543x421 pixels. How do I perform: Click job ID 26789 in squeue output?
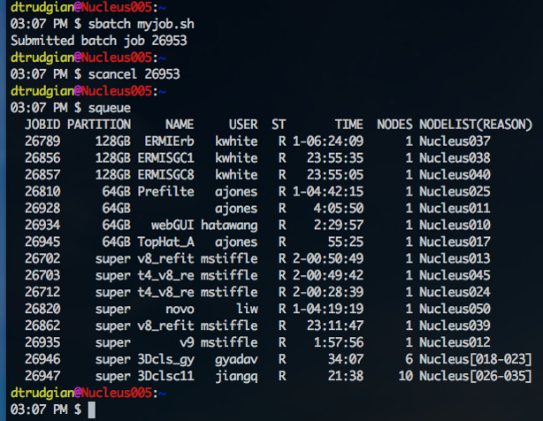(x=42, y=142)
